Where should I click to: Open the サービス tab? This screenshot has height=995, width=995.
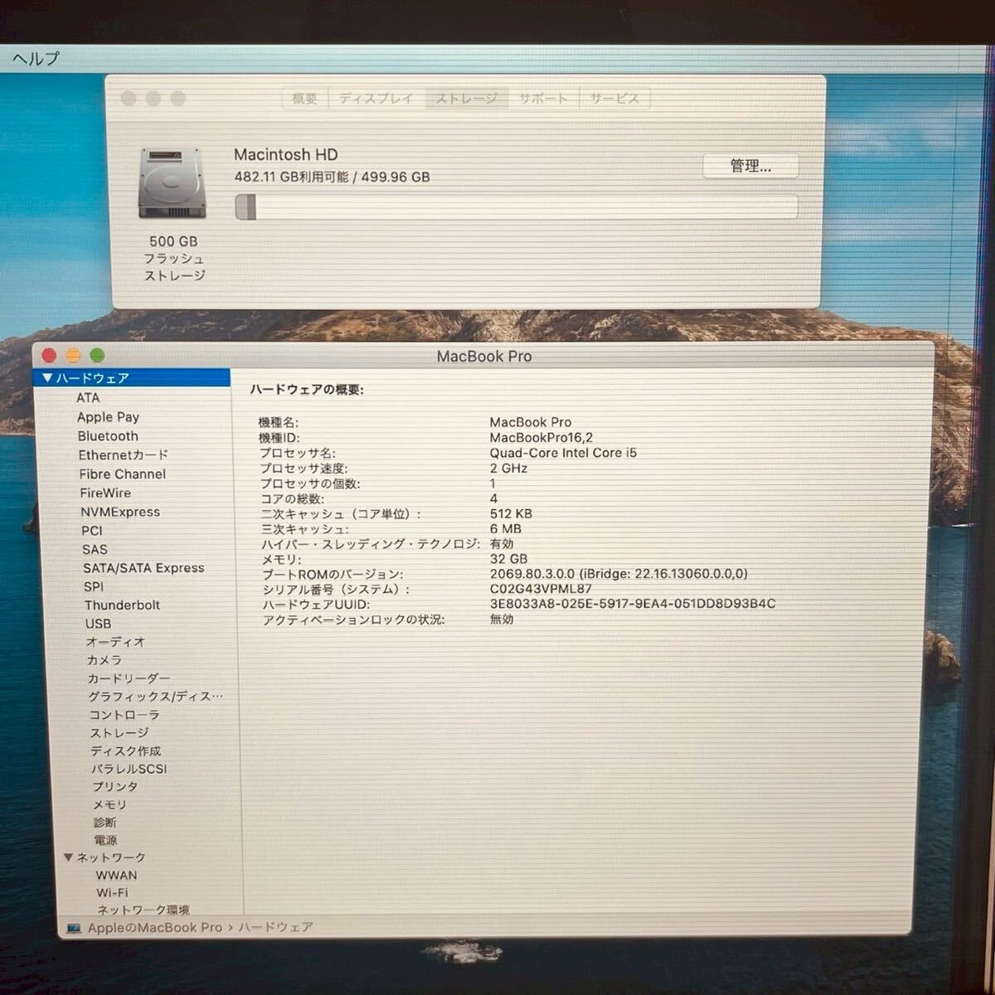[614, 99]
